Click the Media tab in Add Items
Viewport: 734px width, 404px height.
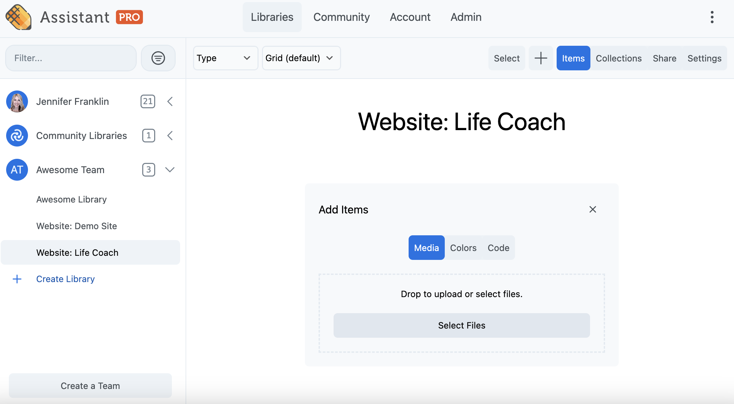click(427, 247)
